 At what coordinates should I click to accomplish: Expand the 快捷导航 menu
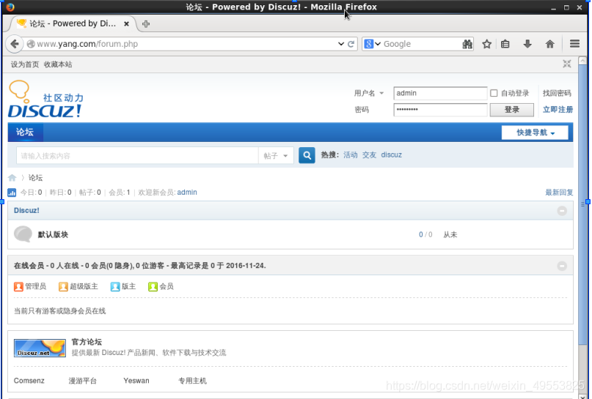tap(535, 133)
